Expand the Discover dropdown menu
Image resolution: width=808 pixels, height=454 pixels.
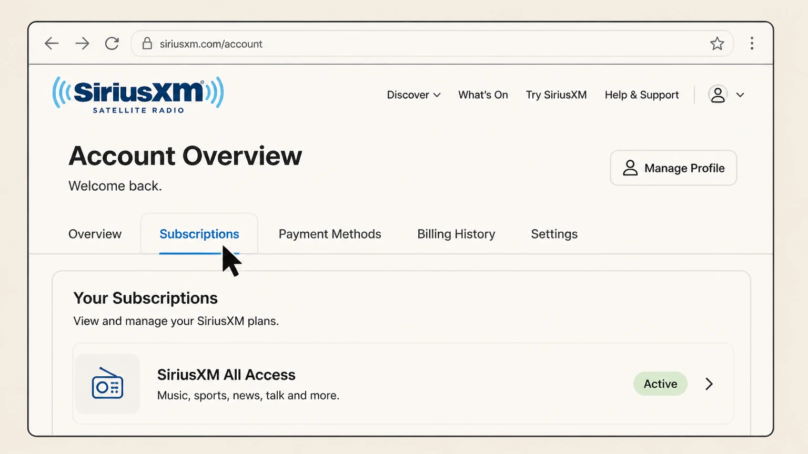[x=413, y=95]
